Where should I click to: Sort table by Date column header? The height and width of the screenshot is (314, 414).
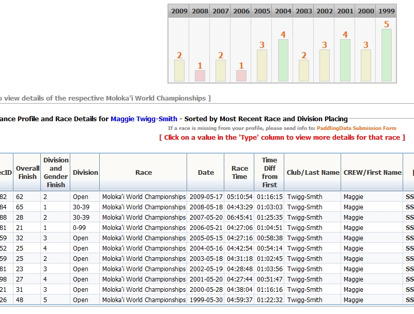tap(206, 173)
